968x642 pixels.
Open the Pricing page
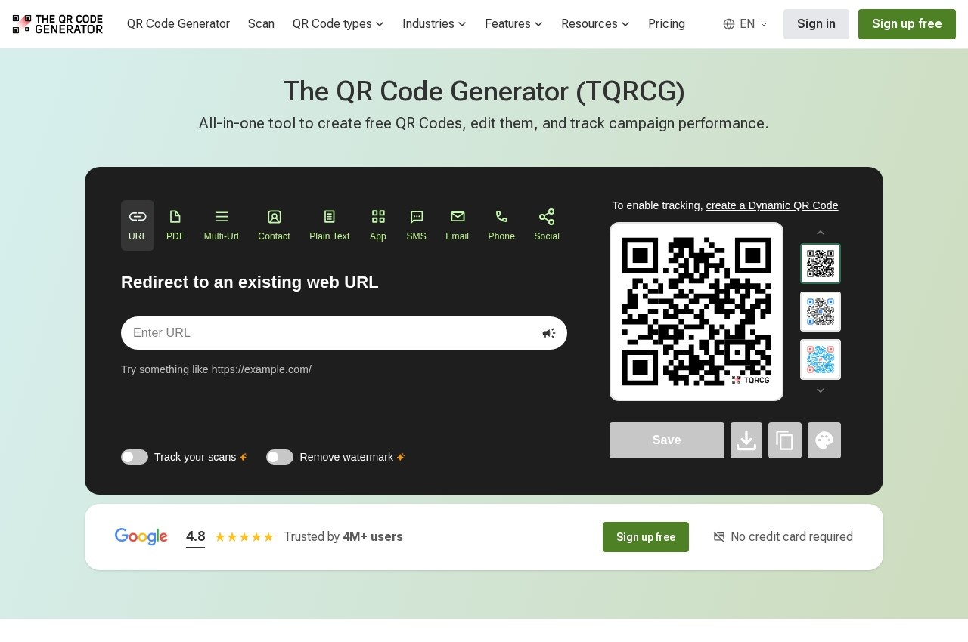click(666, 24)
